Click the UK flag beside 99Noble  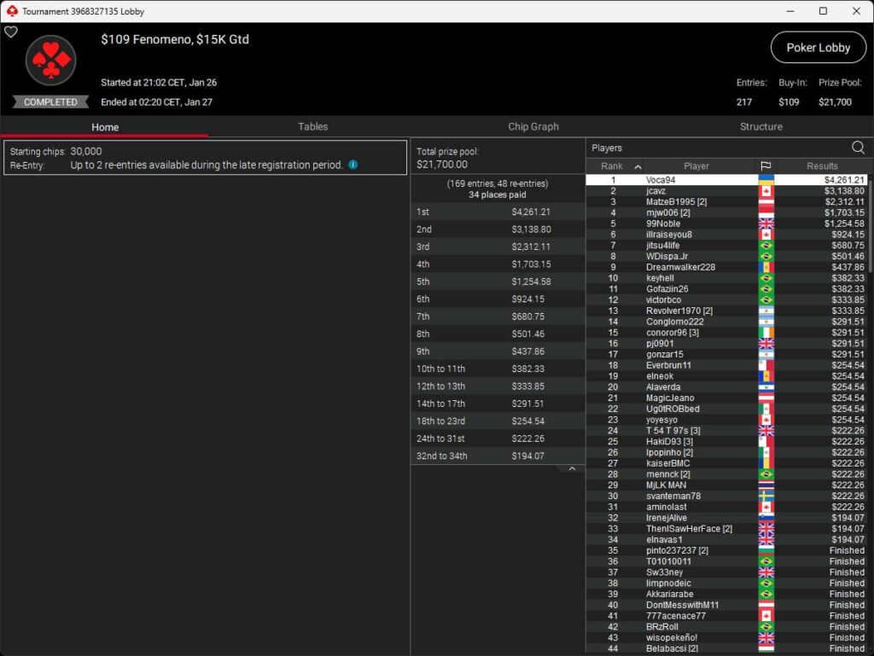pos(766,224)
